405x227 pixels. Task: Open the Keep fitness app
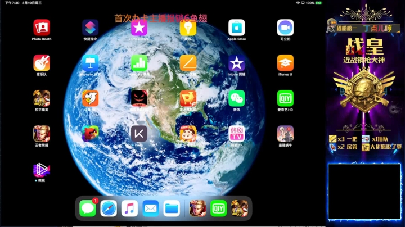pyautogui.click(x=139, y=133)
